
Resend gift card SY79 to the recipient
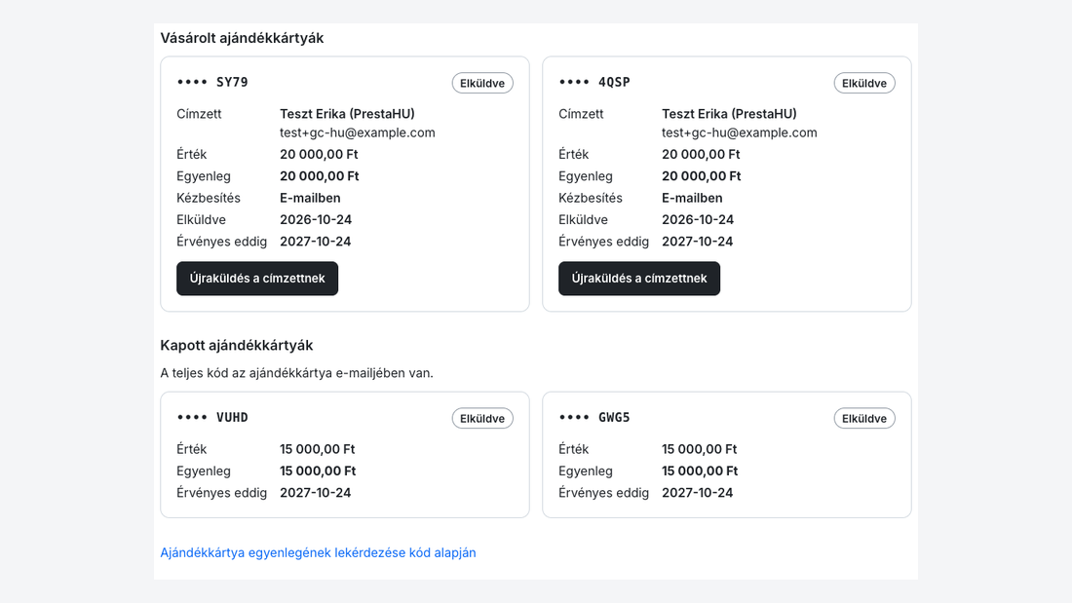click(x=257, y=279)
